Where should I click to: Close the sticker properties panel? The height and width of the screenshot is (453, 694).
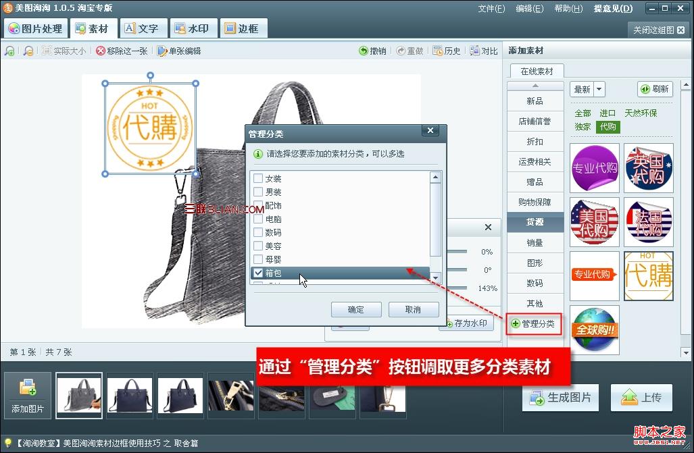[488, 228]
